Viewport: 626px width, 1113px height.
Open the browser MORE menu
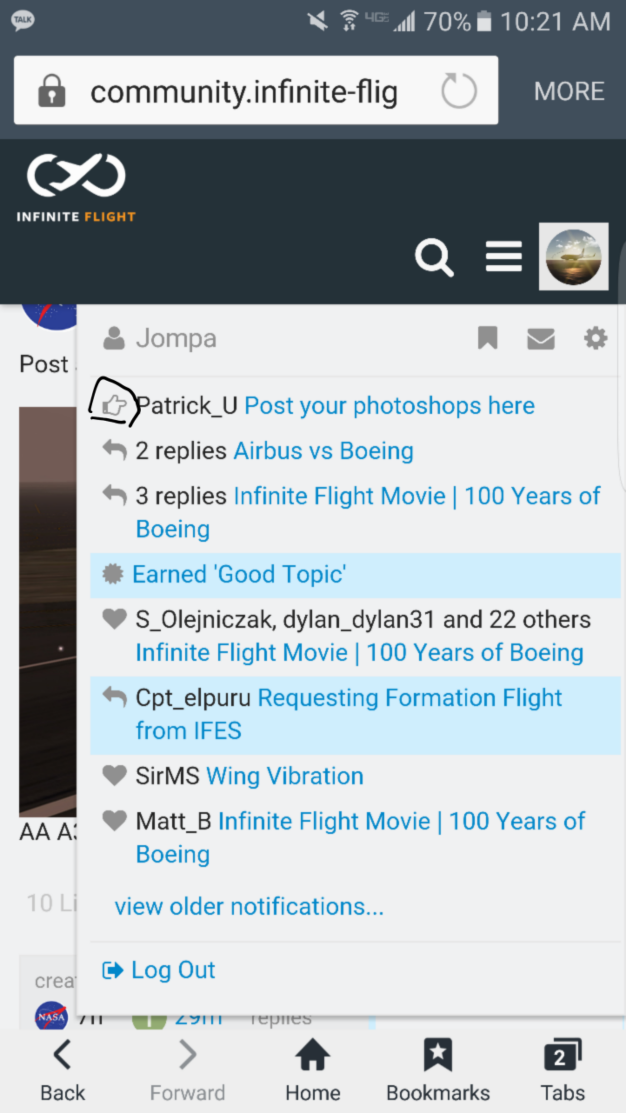[569, 91]
